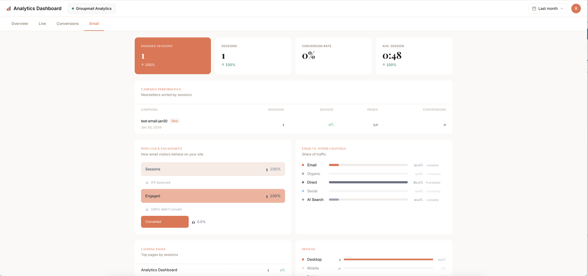Screen dimensions: 588x276
Task: Click the up arrow on the Sessions card
Action: (x=223, y=65)
